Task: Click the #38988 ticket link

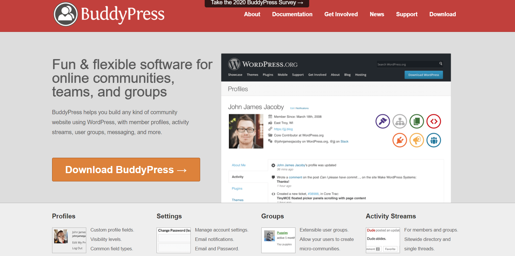Action: point(313,194)
